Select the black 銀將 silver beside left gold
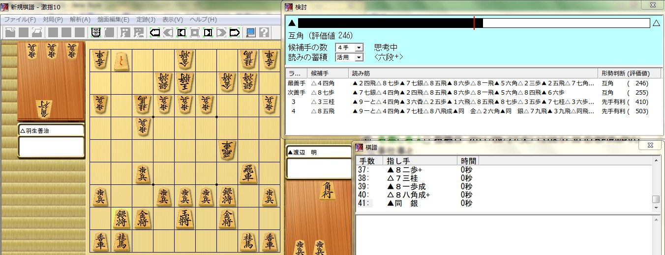Viewport: 665px width, 255px height. (121, 218)
